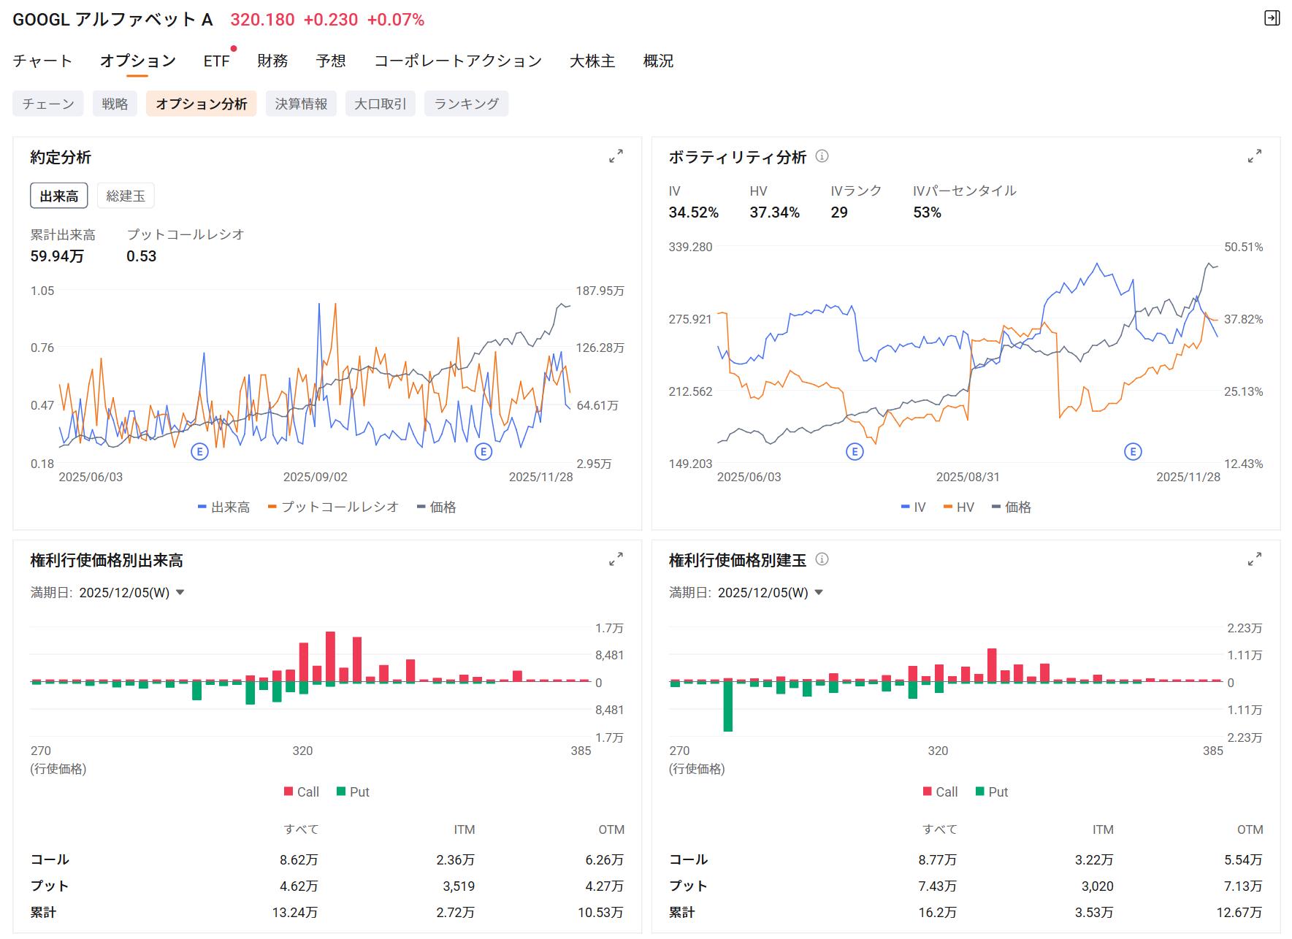Image resolution: width=1292 pixels, height=939 pixels.
Task: Toggle 価格 legend in 約定分析 chart
Action: click(437, 507)
